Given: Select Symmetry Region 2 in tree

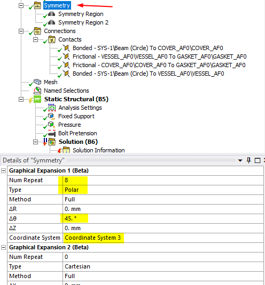Looking at the screenshot, I should (83, 22).
